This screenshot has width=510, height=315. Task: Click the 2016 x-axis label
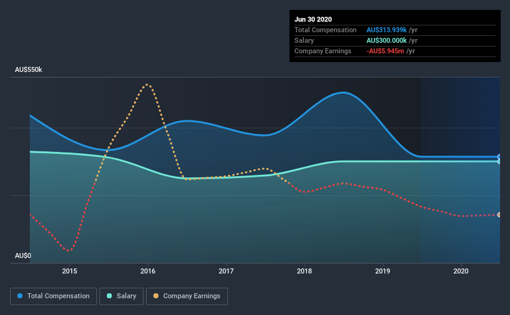click(148, 271)
